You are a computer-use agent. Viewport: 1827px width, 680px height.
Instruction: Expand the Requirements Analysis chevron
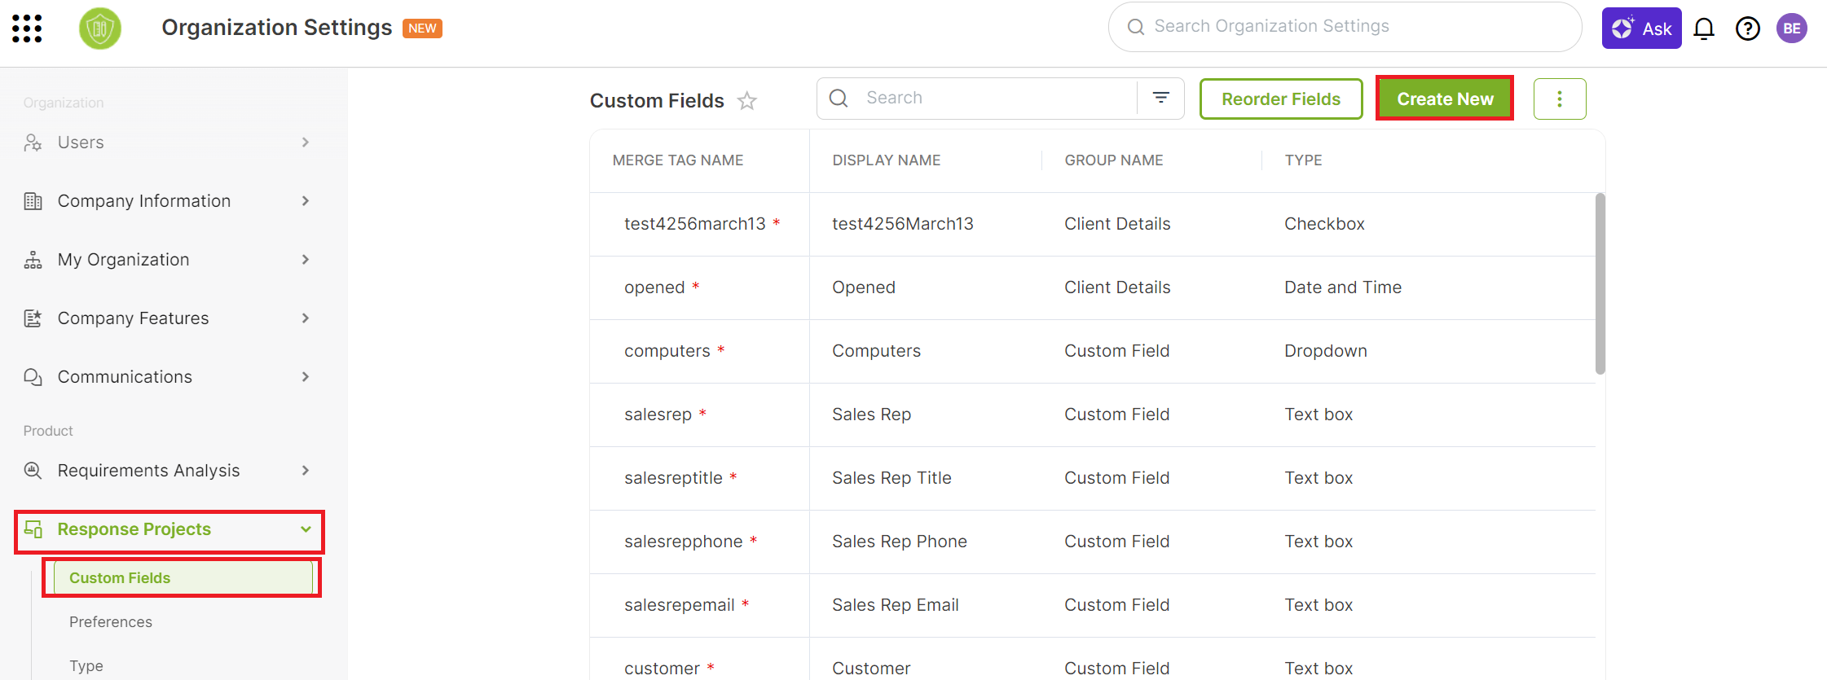306,471
